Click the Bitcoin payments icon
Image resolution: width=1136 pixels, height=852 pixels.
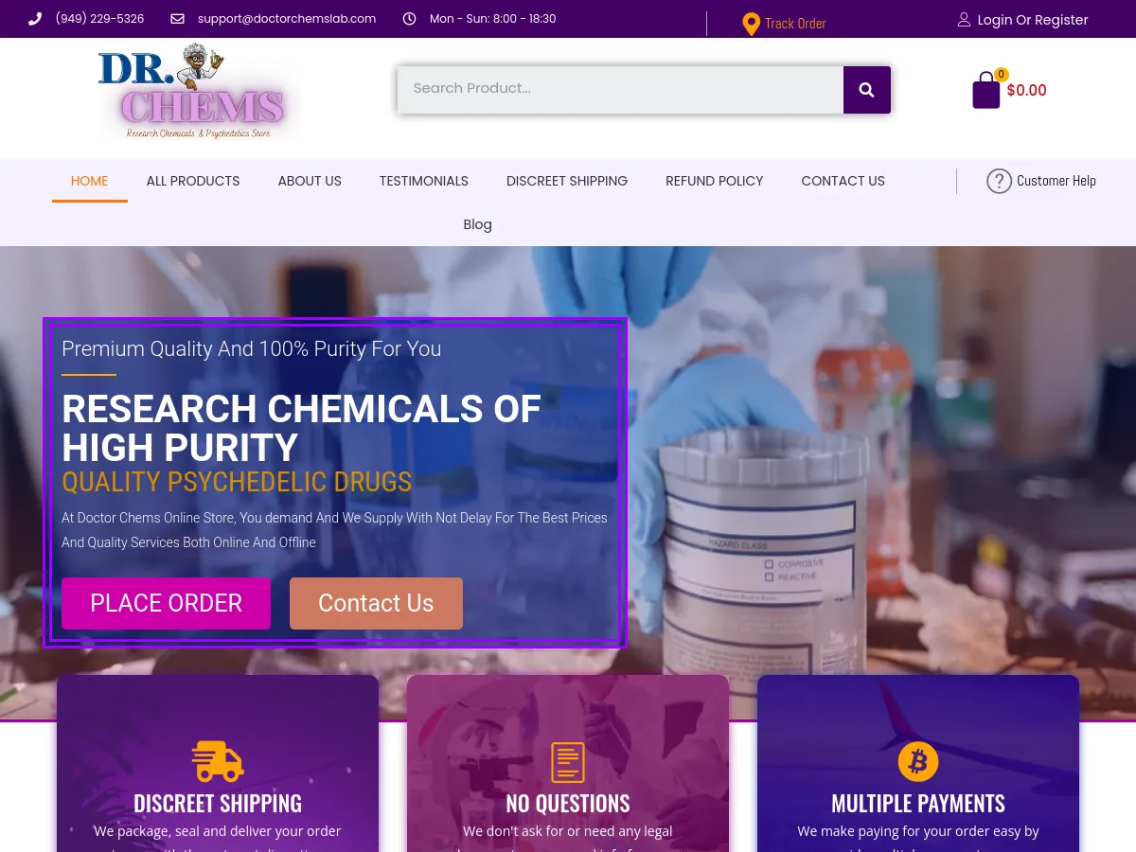click(917, 761)
